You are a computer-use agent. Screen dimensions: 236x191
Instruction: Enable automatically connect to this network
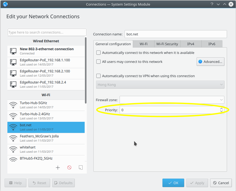(98, 53)
